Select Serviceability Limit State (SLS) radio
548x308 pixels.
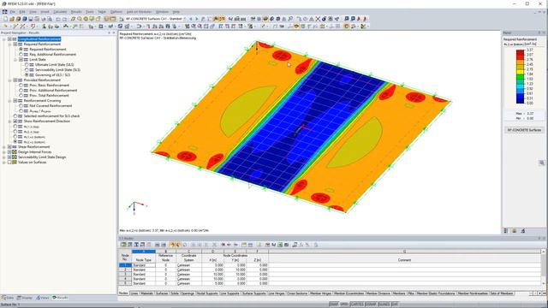(27, 70)
